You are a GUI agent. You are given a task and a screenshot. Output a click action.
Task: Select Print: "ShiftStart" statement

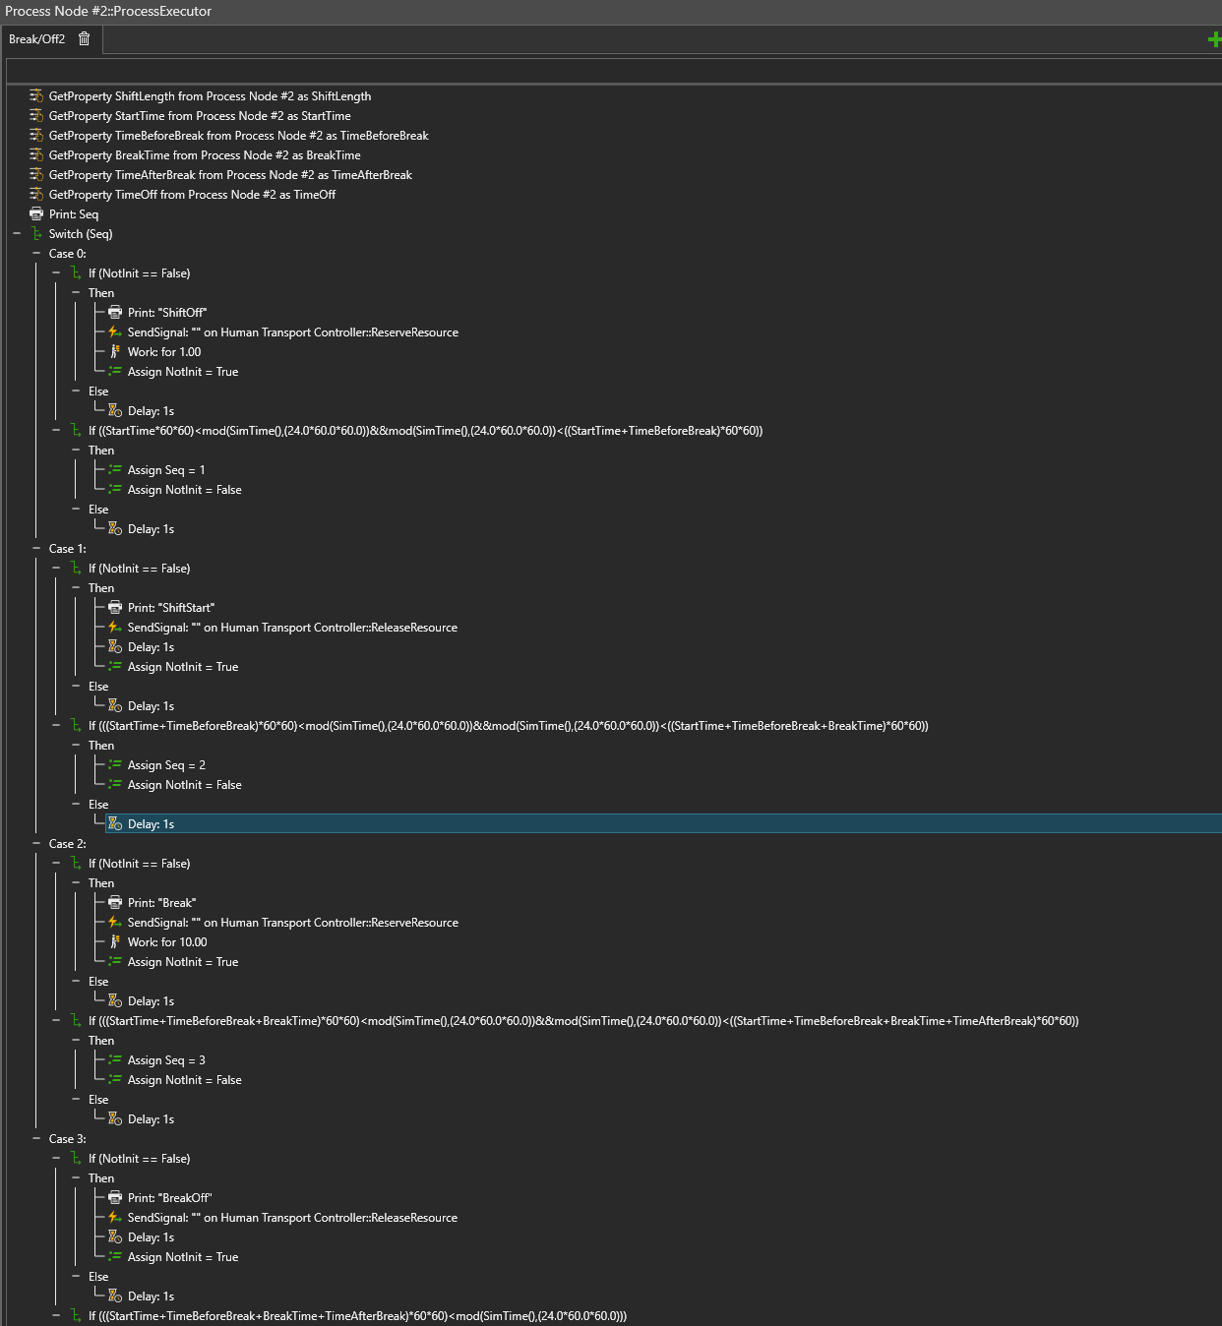click(x=170, y=608)
